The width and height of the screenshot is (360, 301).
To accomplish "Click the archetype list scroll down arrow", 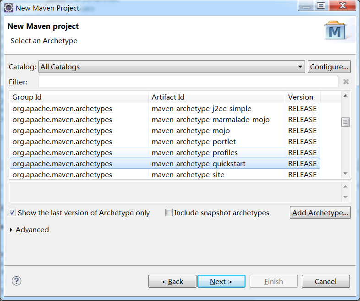I will pyautogui.click(x=345, y=173).
